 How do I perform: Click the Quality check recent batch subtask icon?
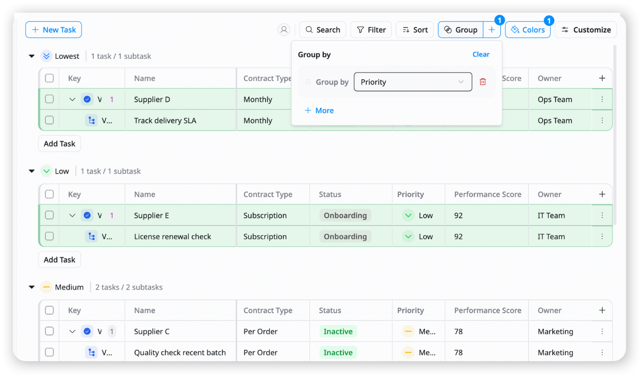pos(91,353)
